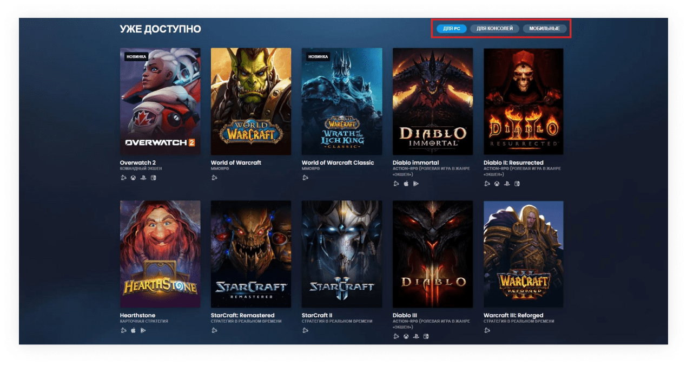Open the StarCraft II cover art
Viewport: 687px width, 365px height.
(342, 254)
